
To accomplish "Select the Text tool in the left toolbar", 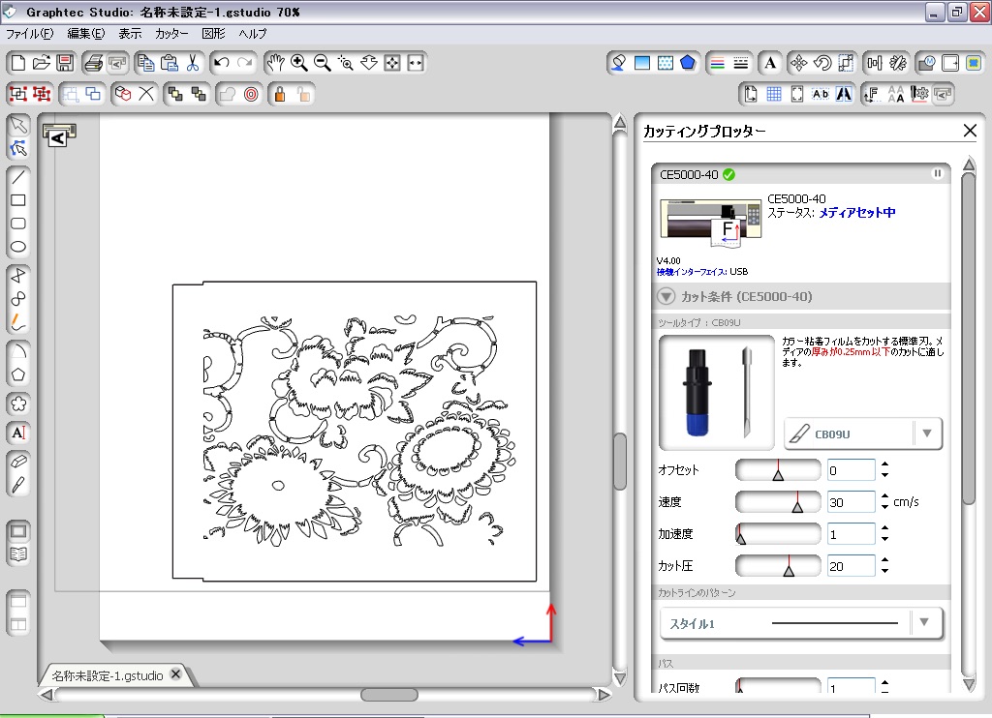I will (x=17, y=433).
